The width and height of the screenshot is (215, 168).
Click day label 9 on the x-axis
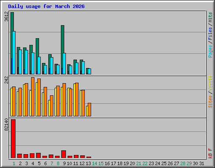click(64, 163)
